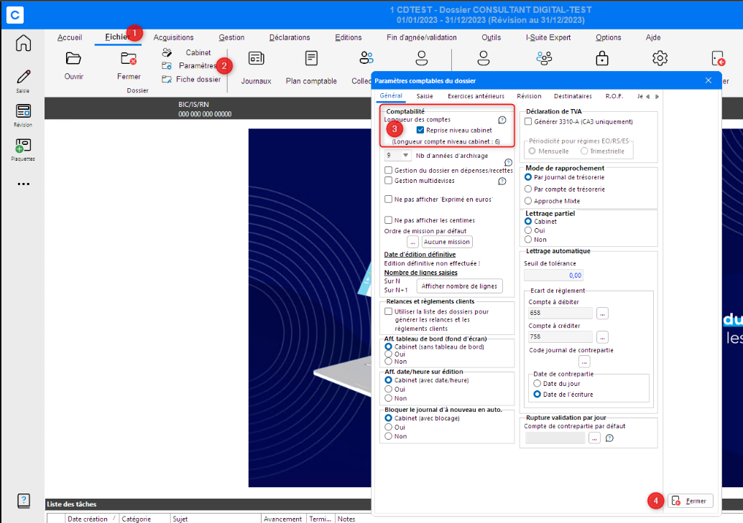
Task: Open the Plaquettes sidebar icon
Action: pyautogui.click(x=23, y=146)
